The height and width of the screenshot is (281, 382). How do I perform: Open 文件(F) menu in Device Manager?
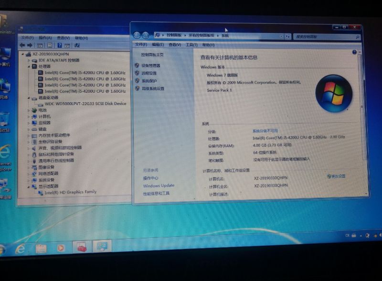[27, 38]
